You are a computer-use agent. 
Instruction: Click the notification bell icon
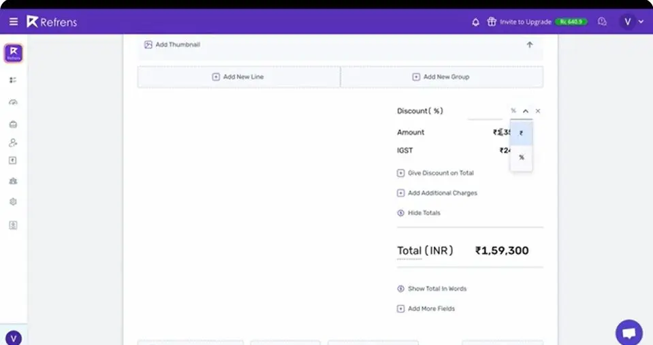(475, 22)
